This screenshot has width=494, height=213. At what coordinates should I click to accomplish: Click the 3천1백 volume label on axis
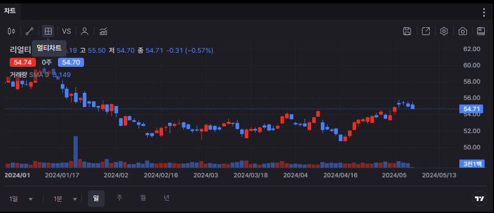[x=471, y=163]
